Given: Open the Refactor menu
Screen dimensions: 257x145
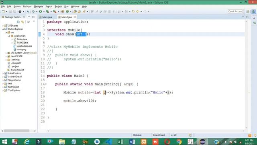Looking at the screenshot, I should tap(27, 6).
